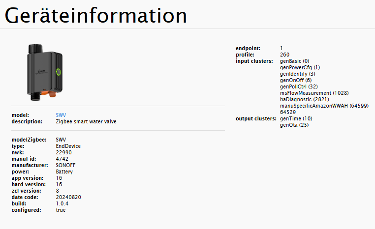This screenshot has height=229, width=375.
Task: Open the SWV model link
Action: coord(60,115)
